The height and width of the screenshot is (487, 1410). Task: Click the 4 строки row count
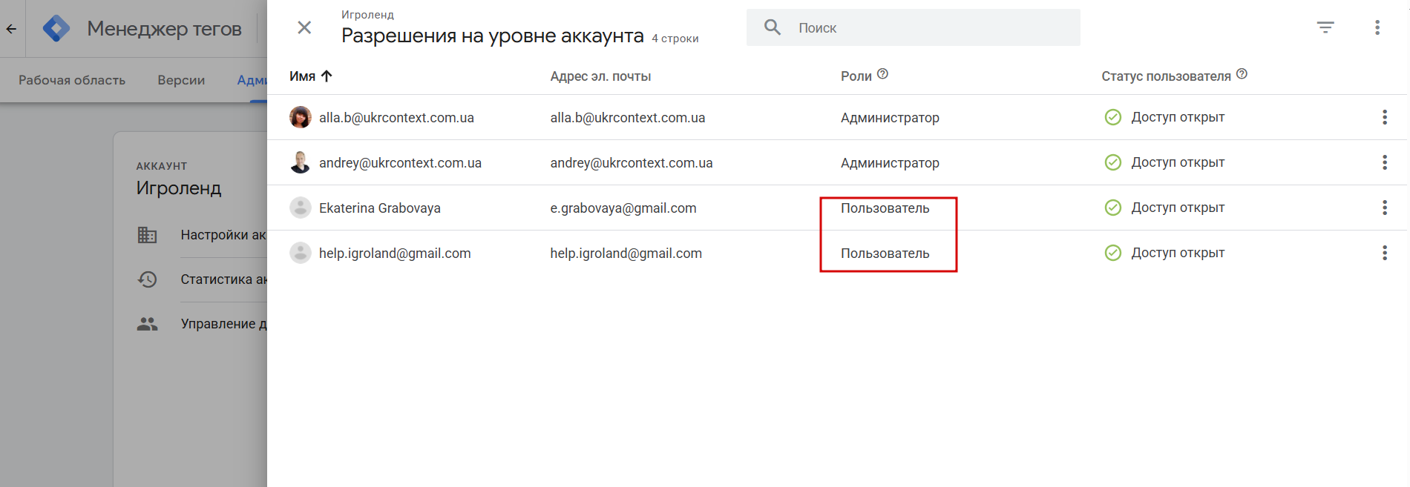pyautogui.click(x=675, y=39)
